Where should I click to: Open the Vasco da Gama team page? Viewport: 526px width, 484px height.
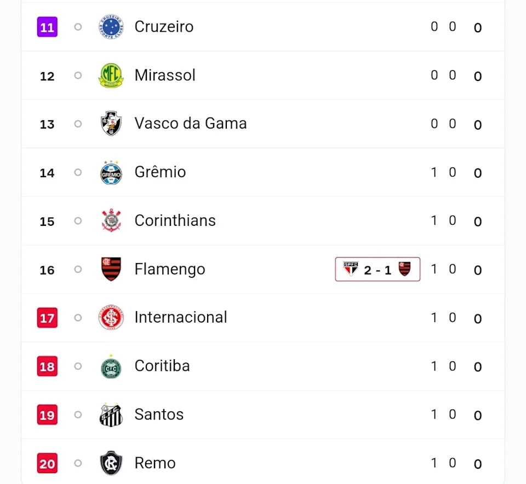click(190, 124)
